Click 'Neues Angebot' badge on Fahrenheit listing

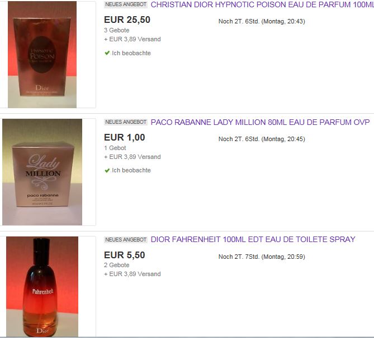point(126,240)
